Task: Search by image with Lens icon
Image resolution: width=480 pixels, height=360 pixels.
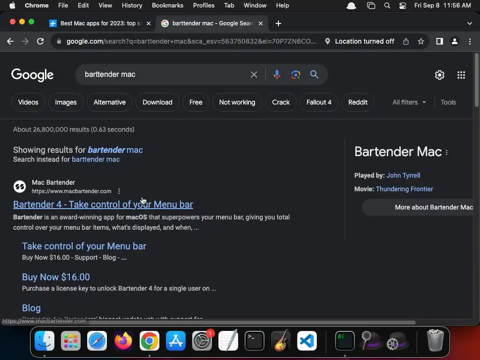Action: pos(295,75)
